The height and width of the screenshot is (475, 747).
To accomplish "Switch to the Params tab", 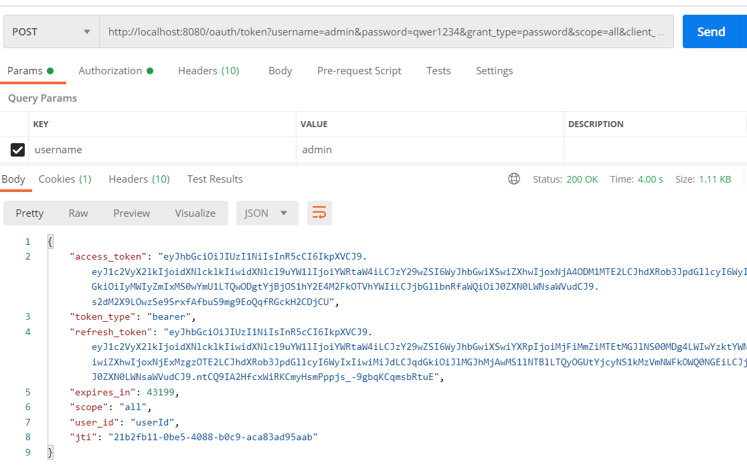I will (30, 71).
